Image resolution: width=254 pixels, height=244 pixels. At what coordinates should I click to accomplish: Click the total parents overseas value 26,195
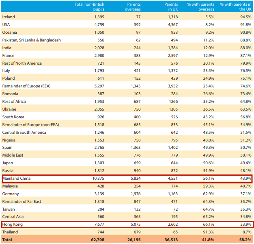coord(134,240)
